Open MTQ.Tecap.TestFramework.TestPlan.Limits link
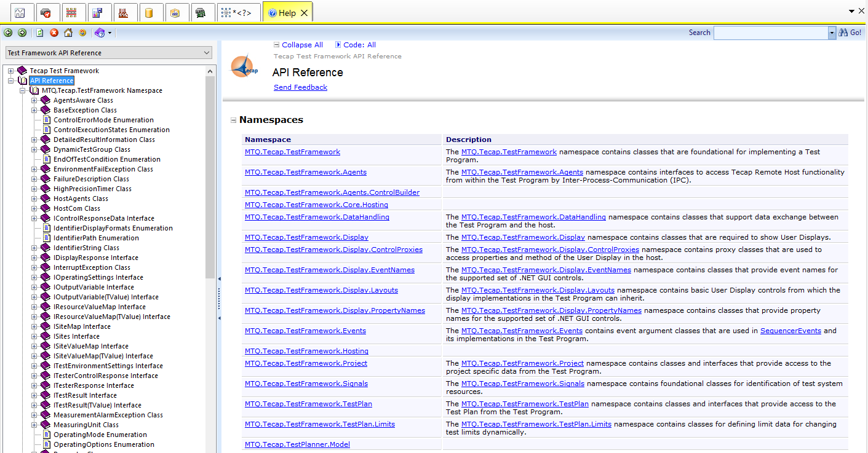 (320, 424)
